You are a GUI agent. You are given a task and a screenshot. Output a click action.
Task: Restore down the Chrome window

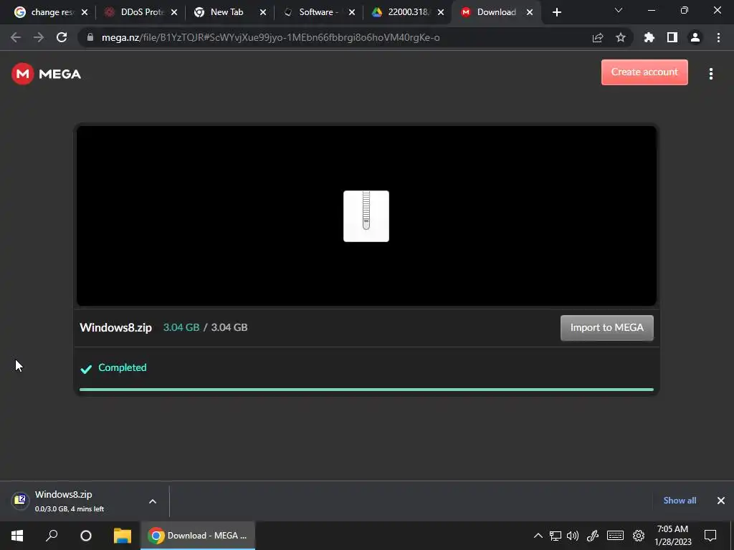click(685, 10)
